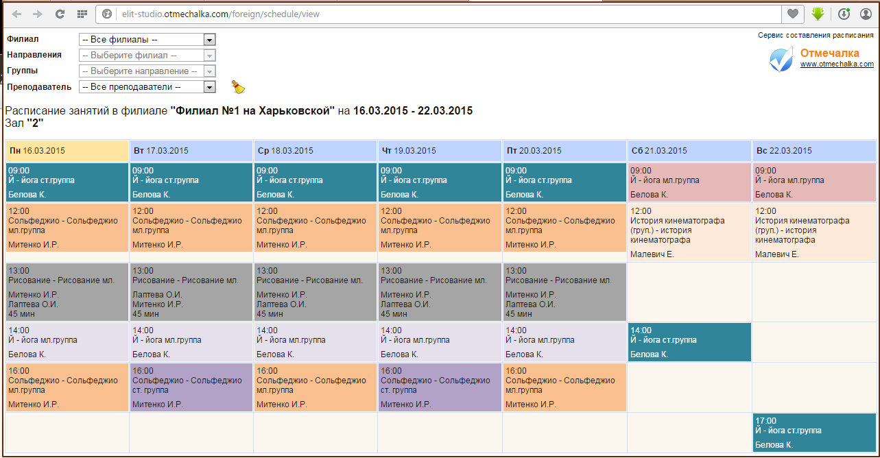Open Monday 16:00 Сольфеджио мл.группа lesson

point(67,387)
